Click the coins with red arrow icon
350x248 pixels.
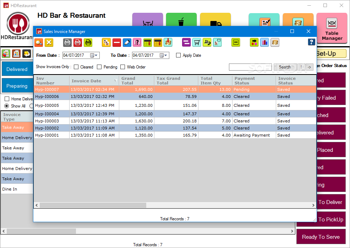click(168, 42)
